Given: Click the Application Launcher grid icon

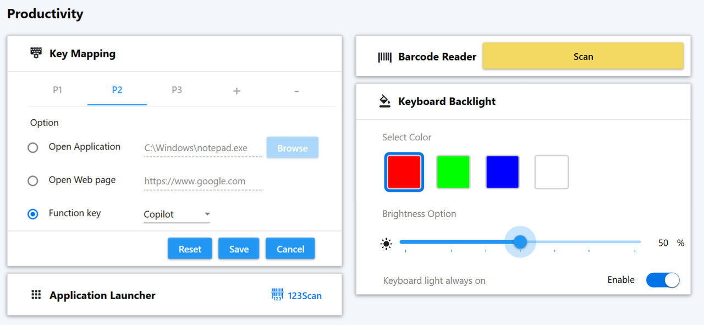Looking at the screenshot, I should [36, 295].
